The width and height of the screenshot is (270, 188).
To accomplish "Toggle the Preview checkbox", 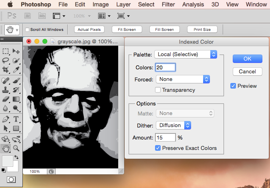I will (233, 86).
